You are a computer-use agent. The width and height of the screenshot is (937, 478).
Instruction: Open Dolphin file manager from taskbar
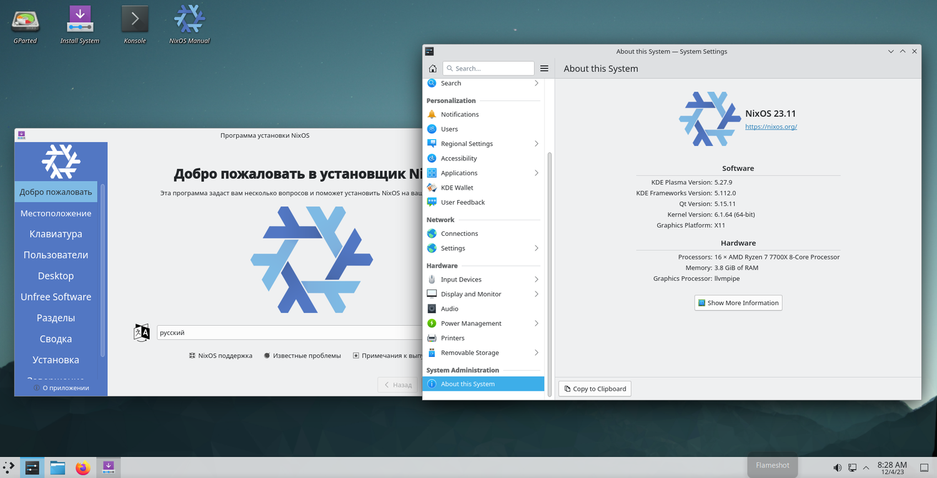(57, 467)
